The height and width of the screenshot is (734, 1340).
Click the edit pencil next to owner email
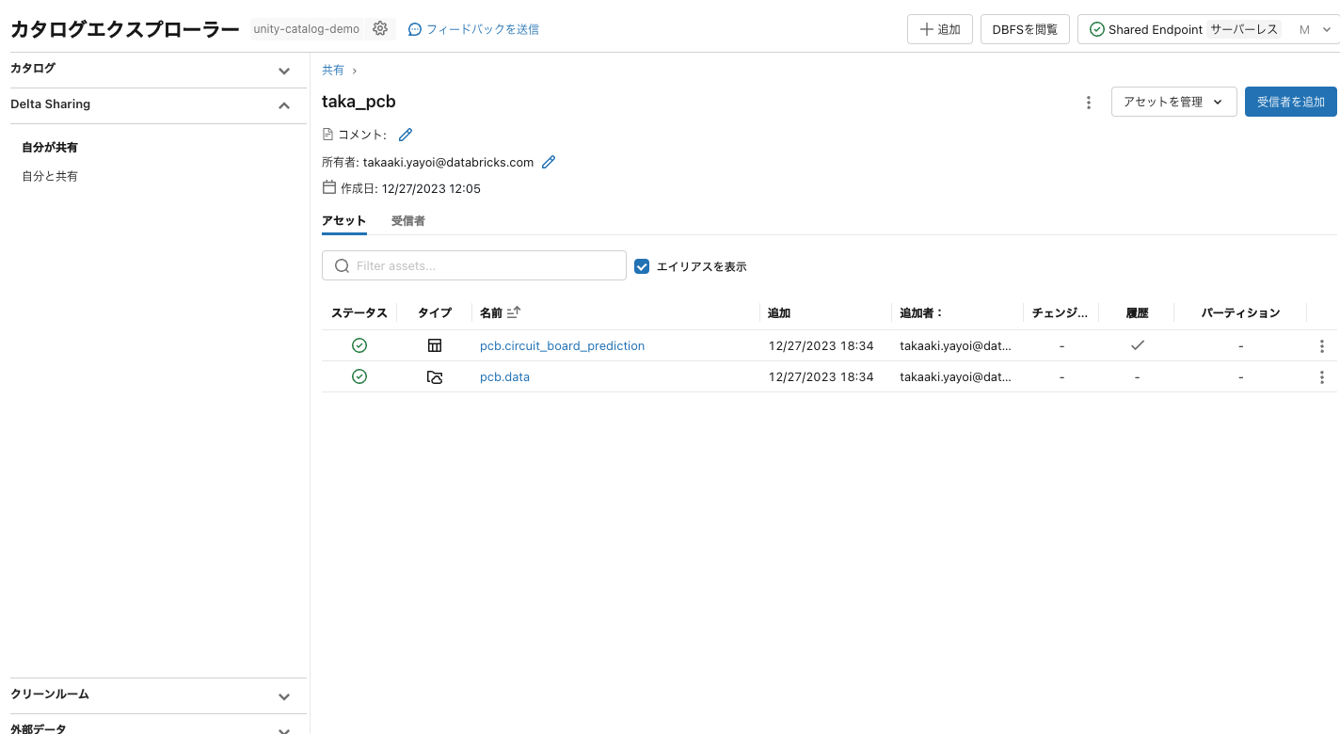(x=549, y=162)
